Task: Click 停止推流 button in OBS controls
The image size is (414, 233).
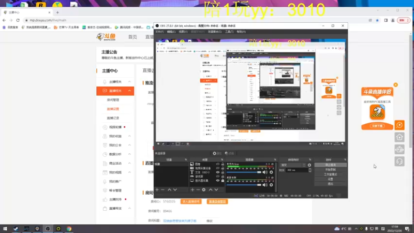Action: point(330,165)
